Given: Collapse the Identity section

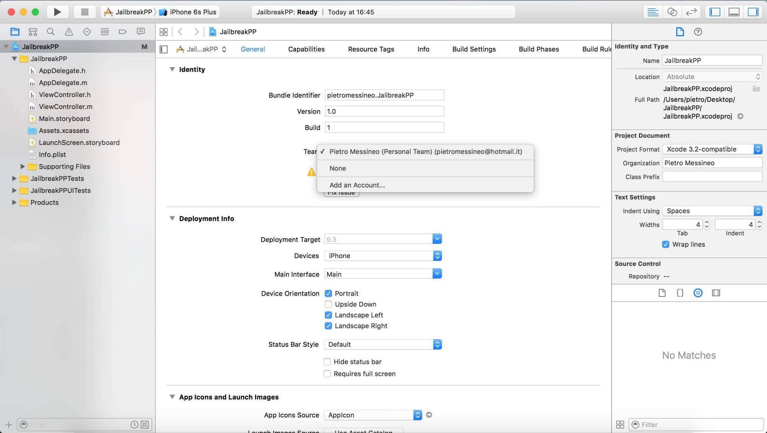Looking at the screenshot, I should pos(172,69).
